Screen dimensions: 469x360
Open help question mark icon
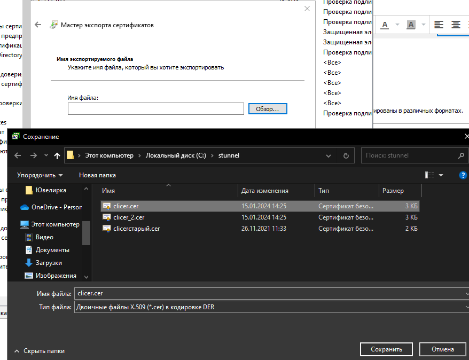463,175
